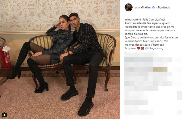Click the cake emoji in the caption
The height and width of the screenshot is (119, 183).
(x=142, y=48)
